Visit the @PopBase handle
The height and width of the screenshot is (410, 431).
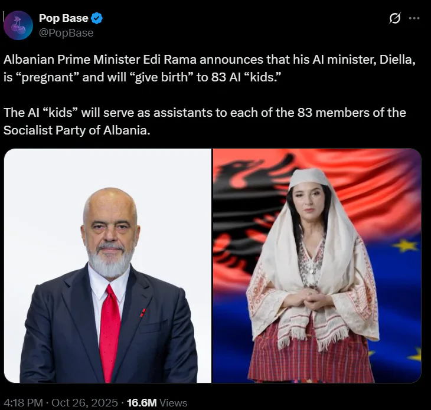66,33
